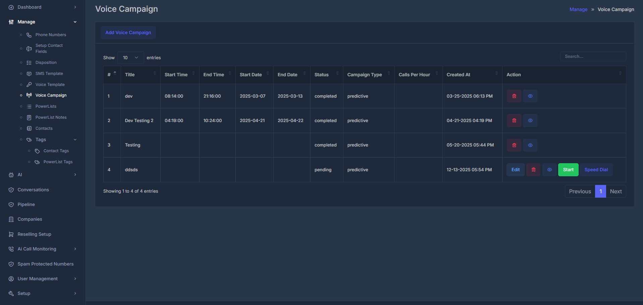This screenshot has width=643, height=305.
Task: View details of Dev Testing 2 campaign
Action: [x=530, y=120]
